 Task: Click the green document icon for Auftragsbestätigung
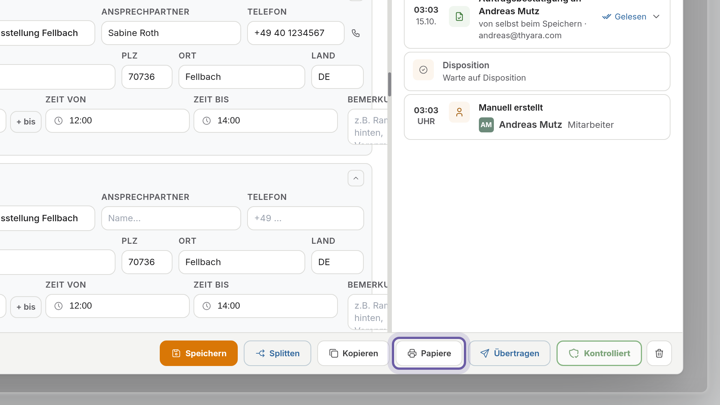[459, 16]
